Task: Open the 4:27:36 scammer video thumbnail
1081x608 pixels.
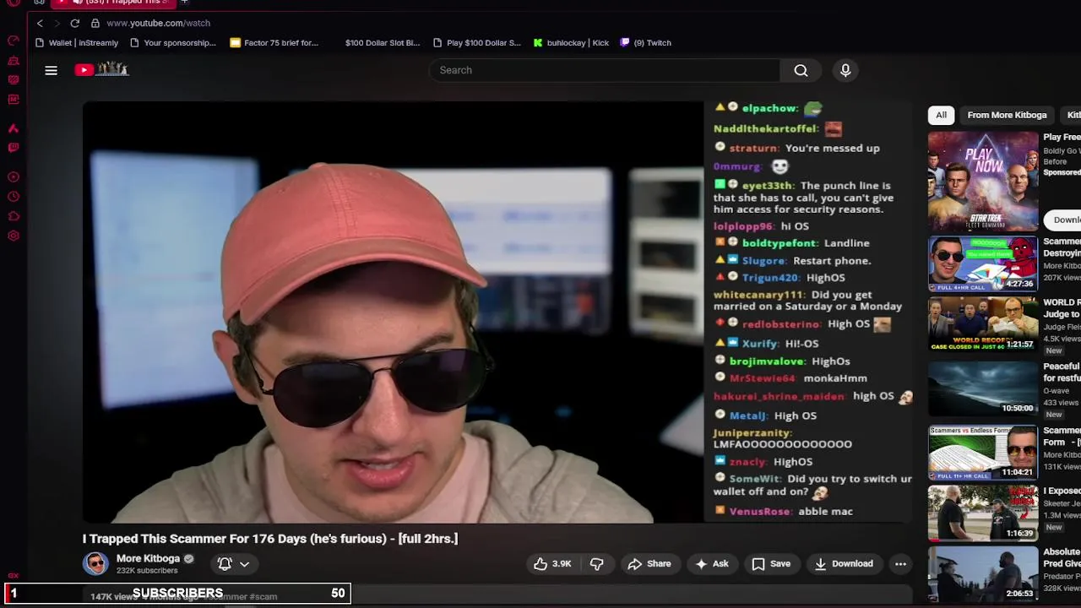Action: 983,263
